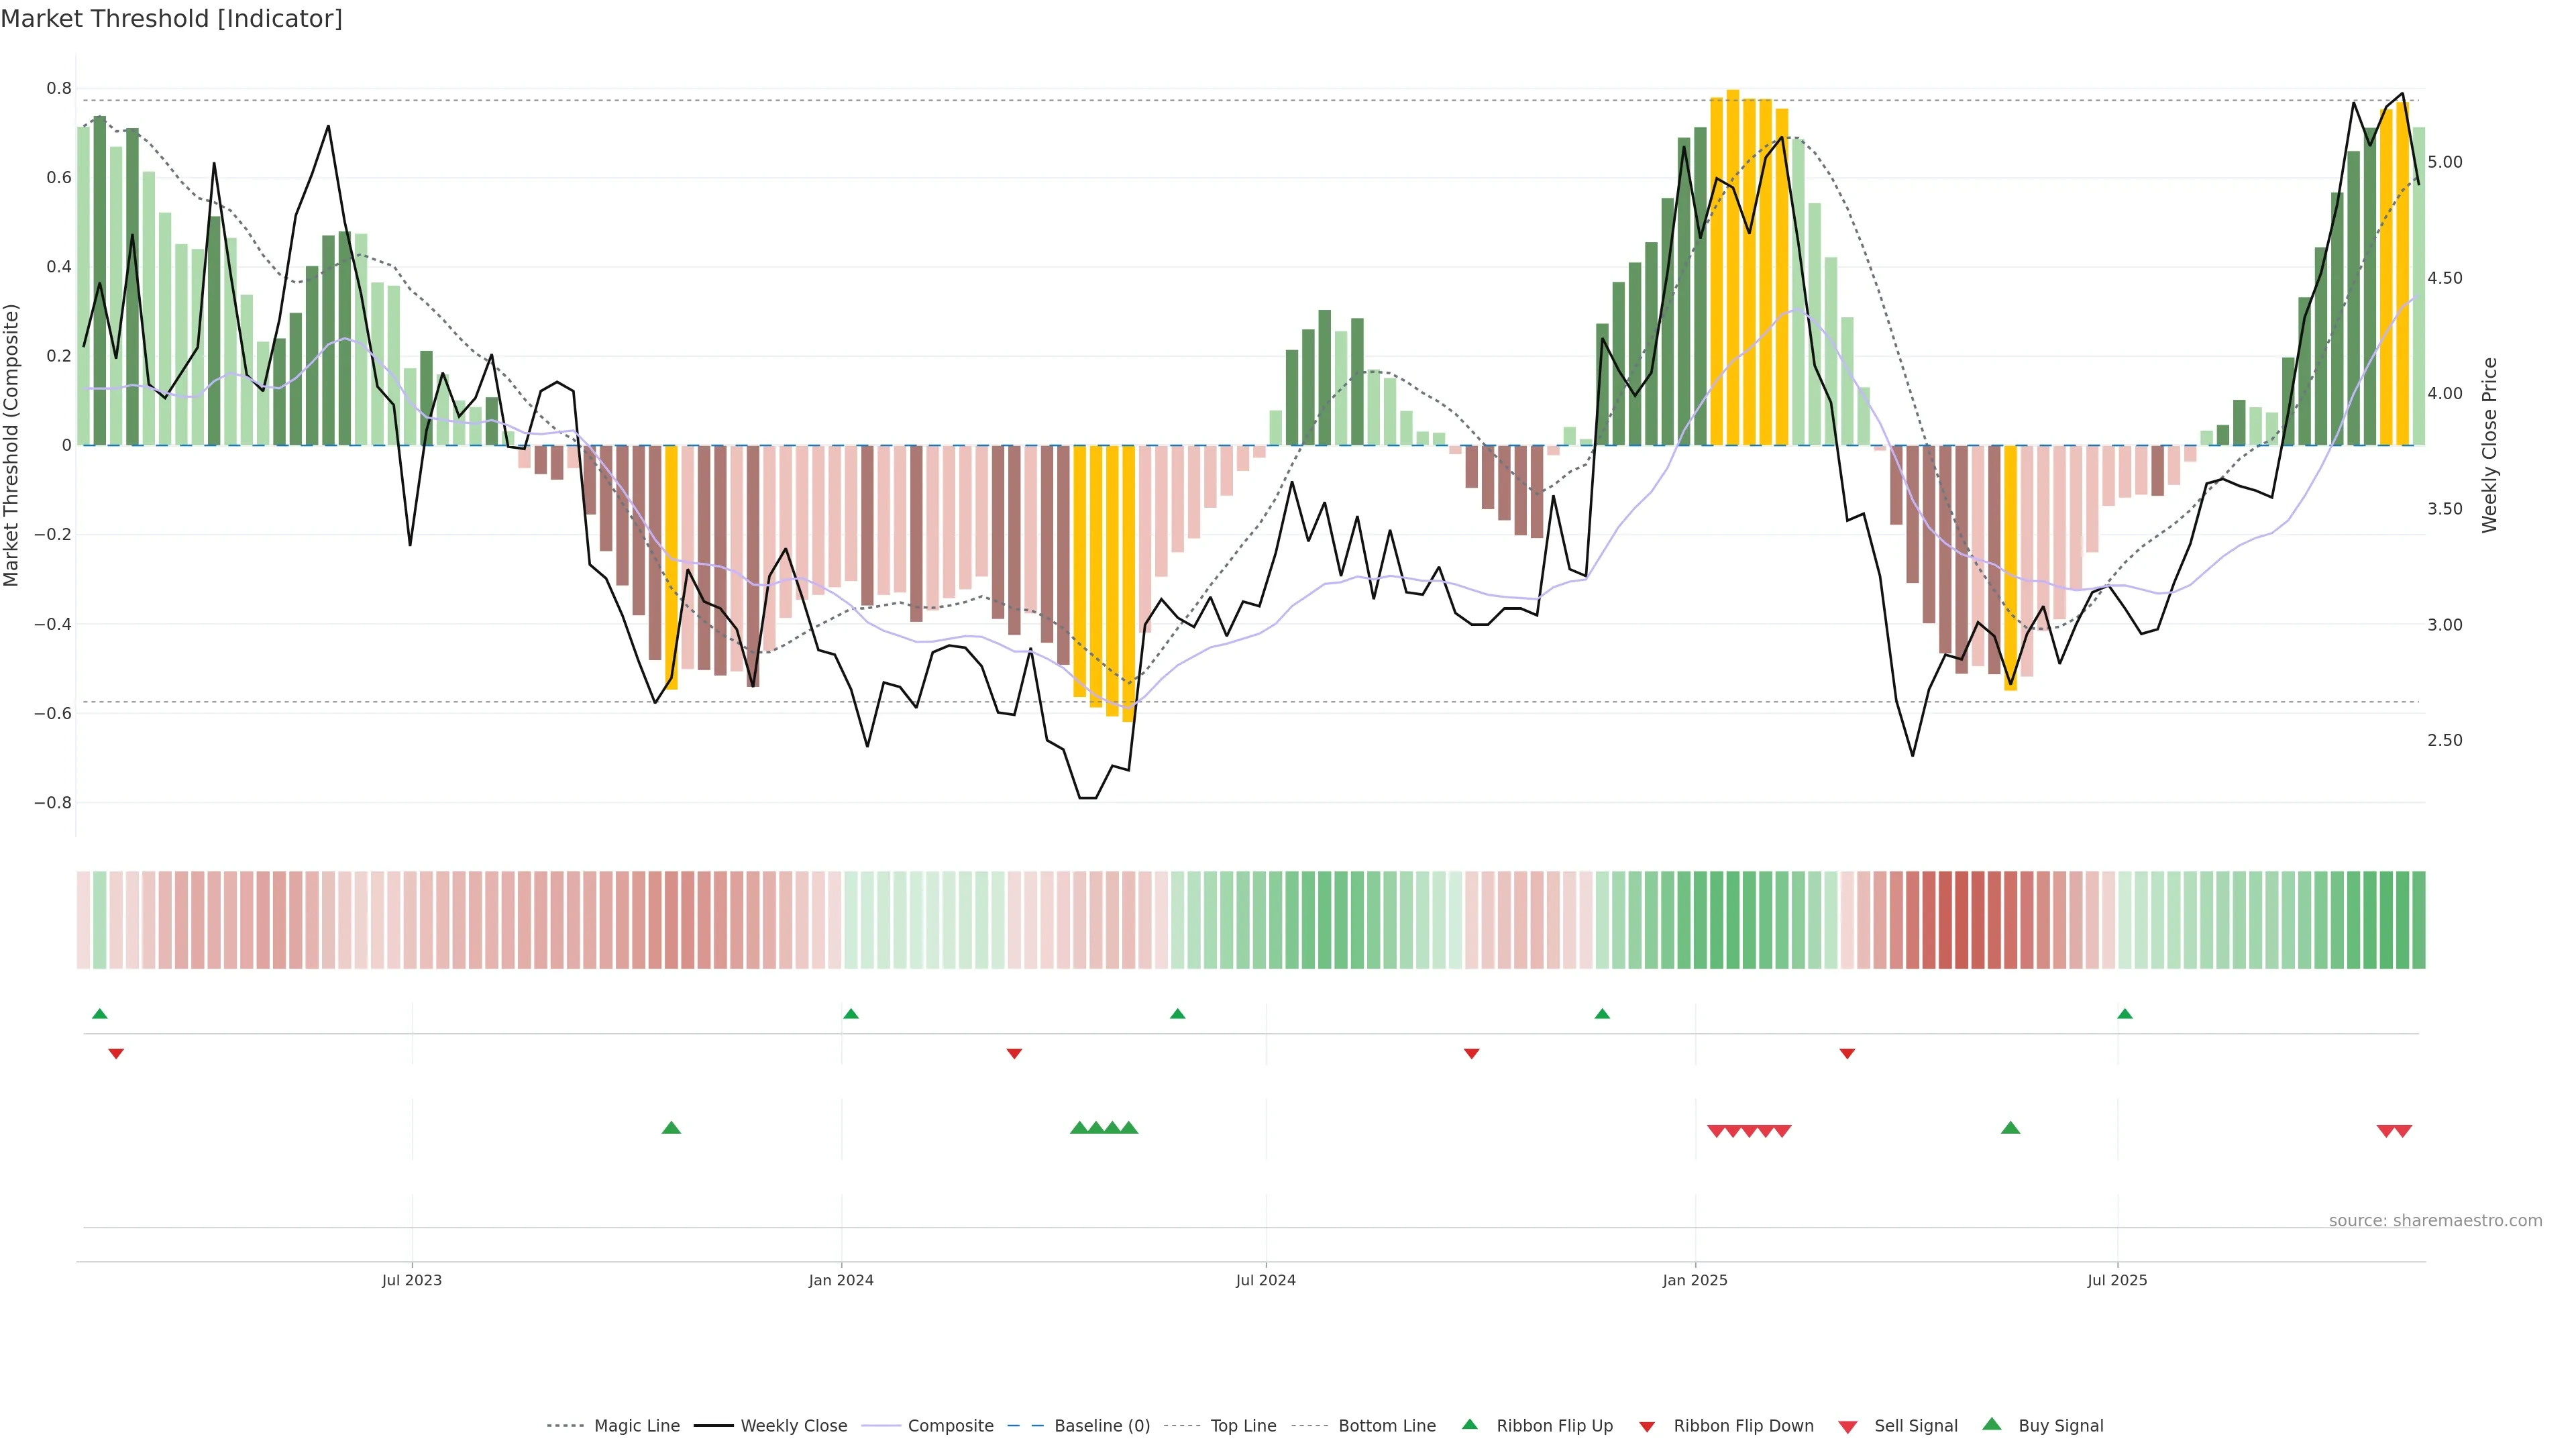This screenshot has width=2576, height=1449.
Task: Click the green Buy Signal legend triangle
Action: point(1992,1424)
